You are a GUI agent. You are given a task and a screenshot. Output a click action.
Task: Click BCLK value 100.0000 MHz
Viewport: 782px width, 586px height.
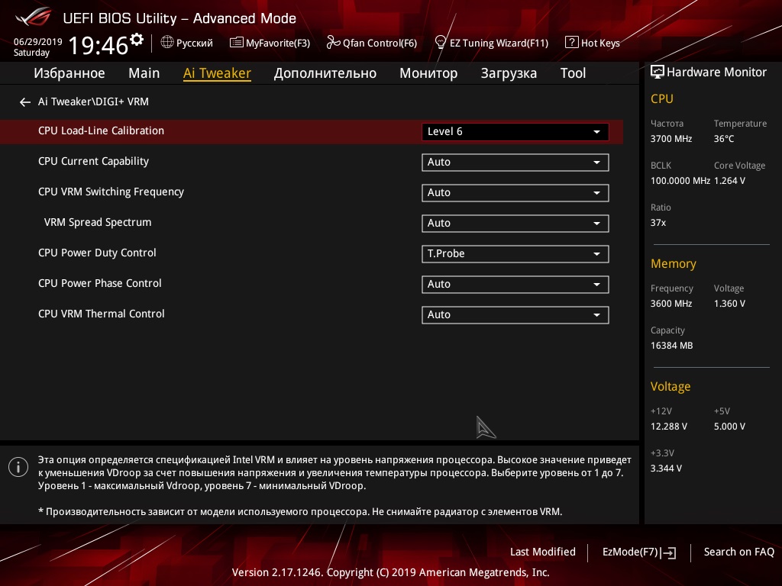pos(680,181)
